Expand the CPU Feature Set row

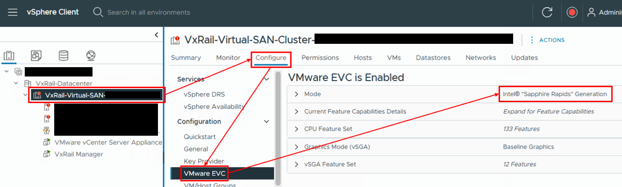[296, 129]
